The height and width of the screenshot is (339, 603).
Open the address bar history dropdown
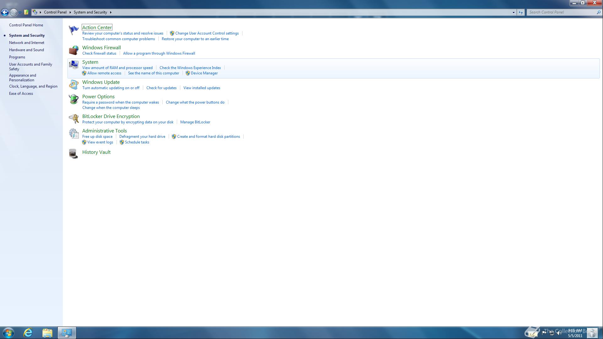coord(513,13)
